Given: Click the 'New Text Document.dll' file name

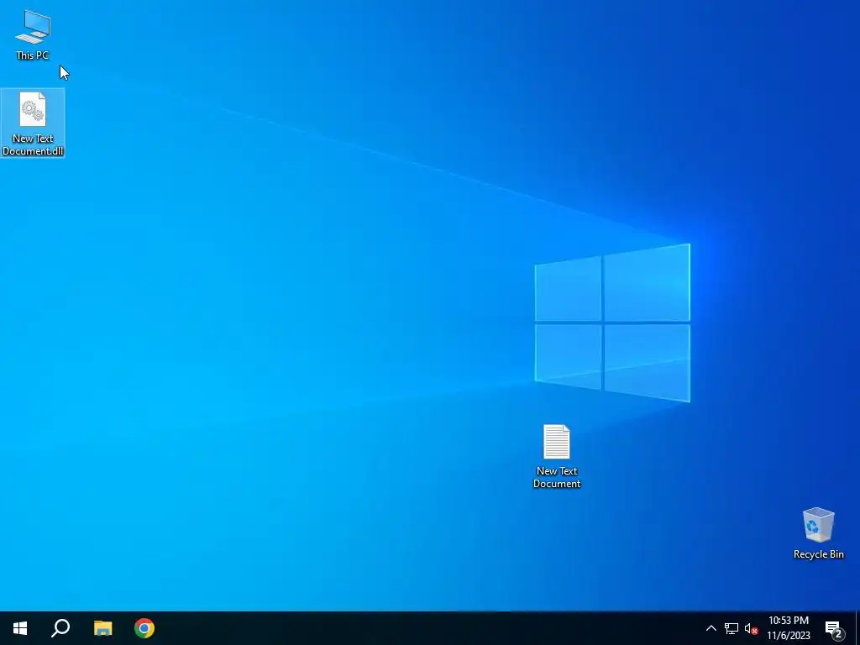Looking at the screenshot, I should pos(33,144).
